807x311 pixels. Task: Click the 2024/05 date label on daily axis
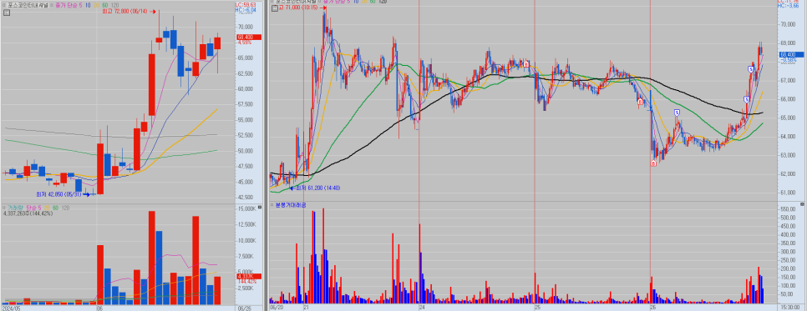pos(13,308)
